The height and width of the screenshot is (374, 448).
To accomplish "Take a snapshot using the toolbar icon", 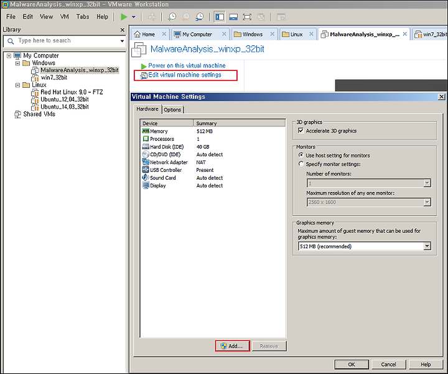I will [x=172, y=17].
